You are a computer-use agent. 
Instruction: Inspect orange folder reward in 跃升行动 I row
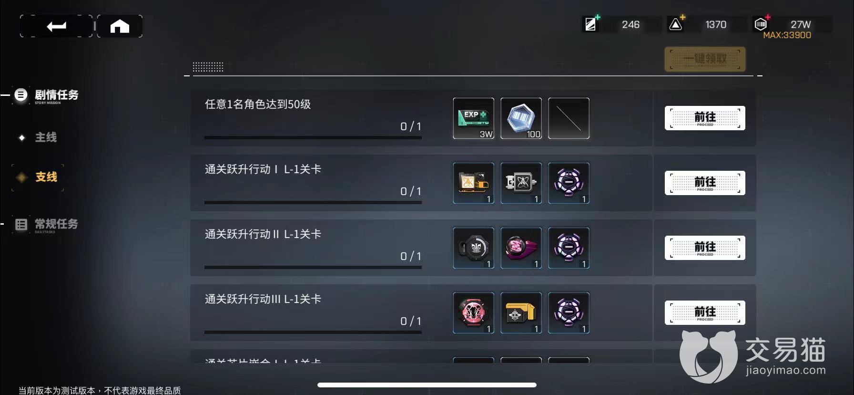(x=473, y=183)
